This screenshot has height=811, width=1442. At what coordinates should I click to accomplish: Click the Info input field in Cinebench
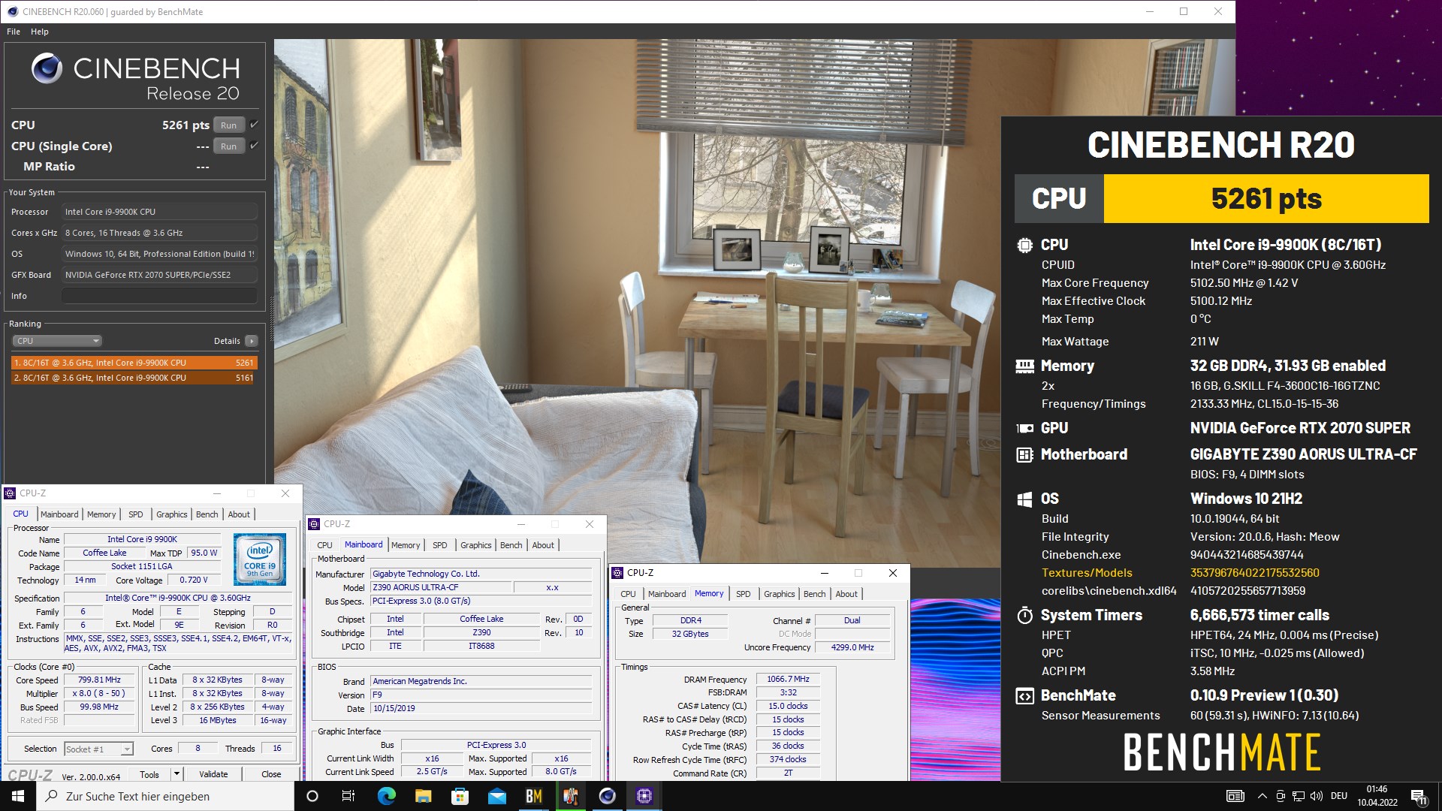click(159, 296)
